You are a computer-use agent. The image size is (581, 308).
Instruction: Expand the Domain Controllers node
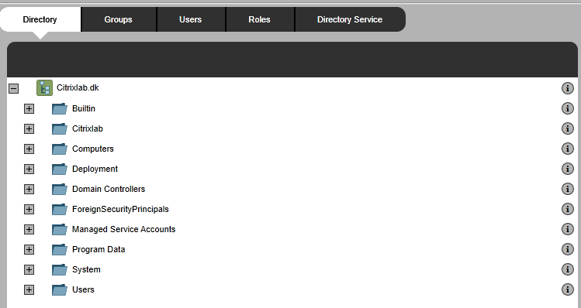coord(29,190)
